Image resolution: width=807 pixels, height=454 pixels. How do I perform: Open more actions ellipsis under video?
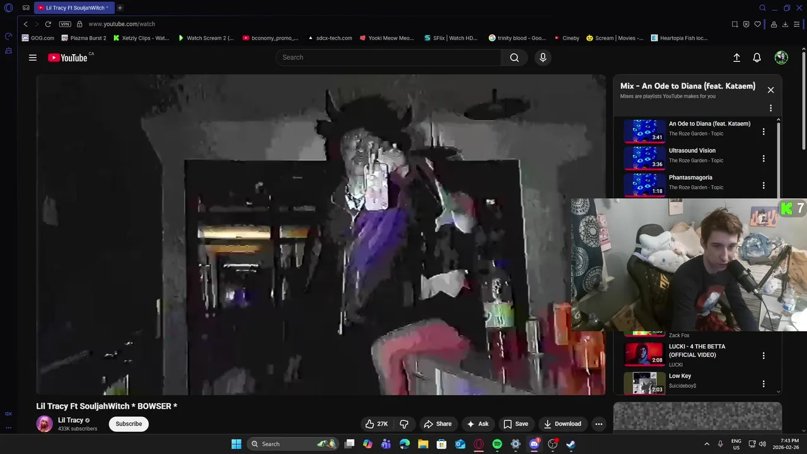[599, 424]
